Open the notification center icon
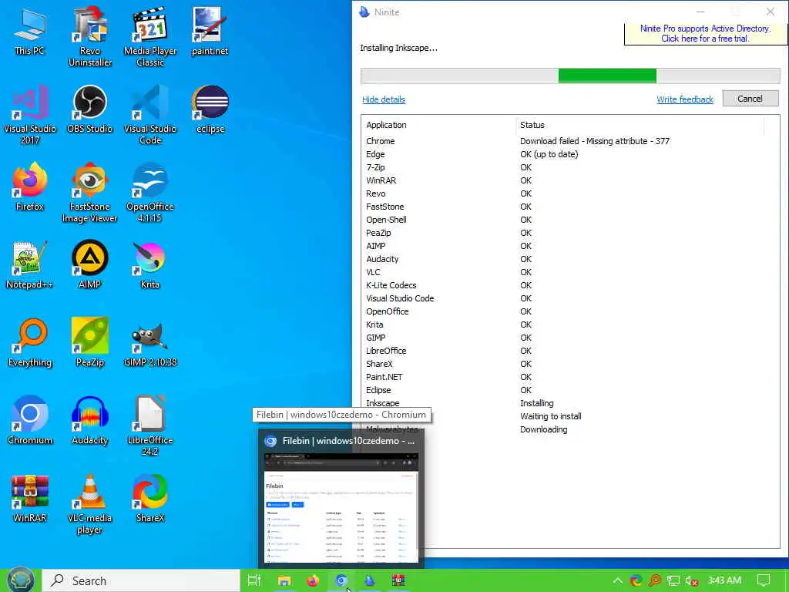Image resolution: width=789 pixels, height=592 pixels. pos(764,580)
